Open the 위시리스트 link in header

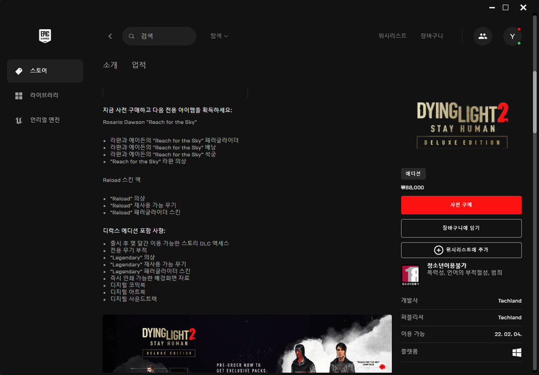point(392,36)
